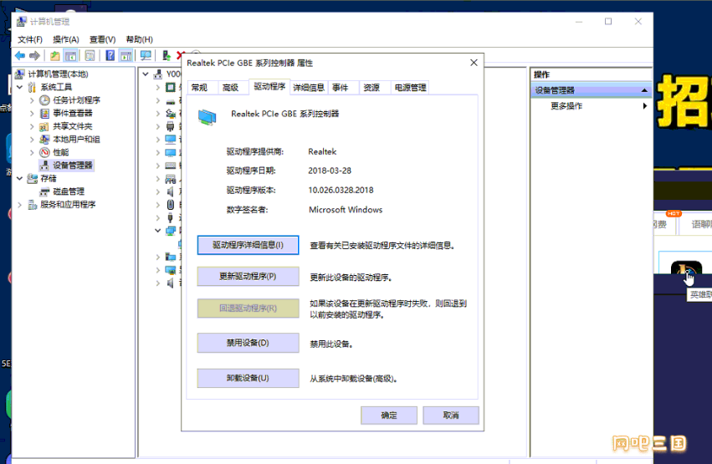
Task: Collapse the 设备管理器 section in actions pane
Action: pyautogui.click(x=644, y=90)
